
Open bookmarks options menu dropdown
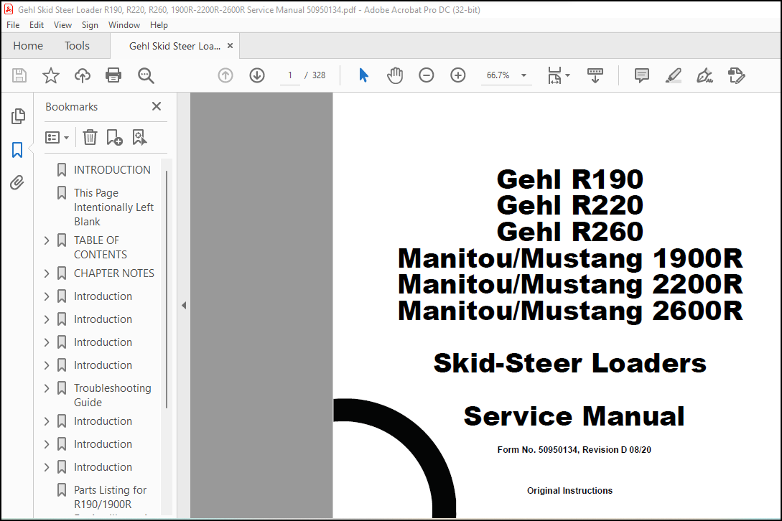(57, 137)
